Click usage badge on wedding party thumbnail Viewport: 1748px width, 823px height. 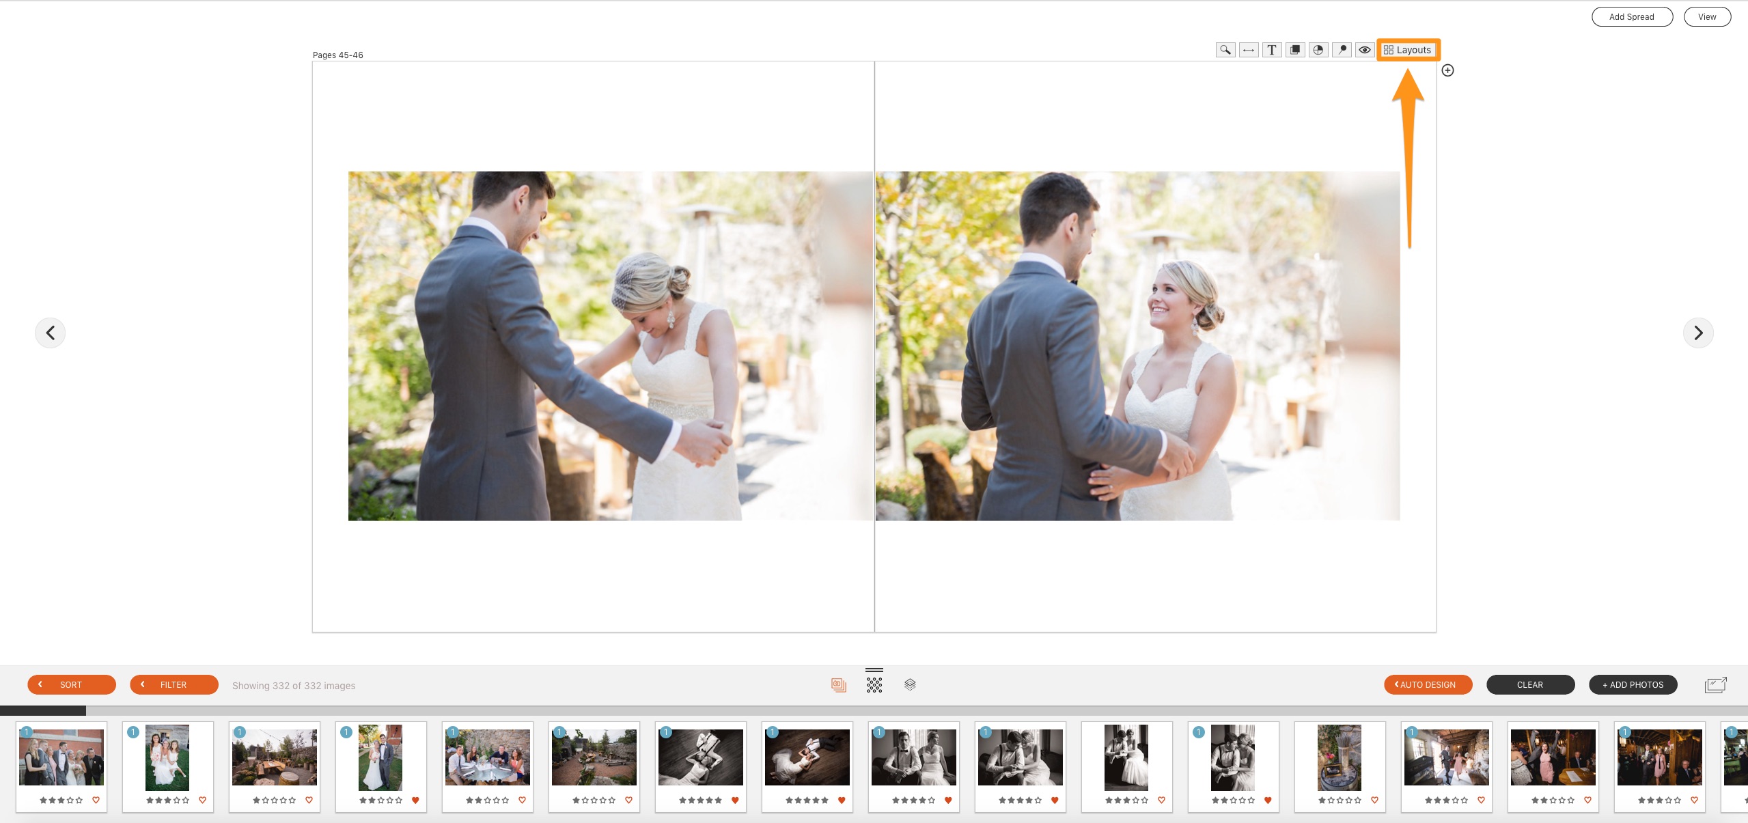[x=27, y=732]
